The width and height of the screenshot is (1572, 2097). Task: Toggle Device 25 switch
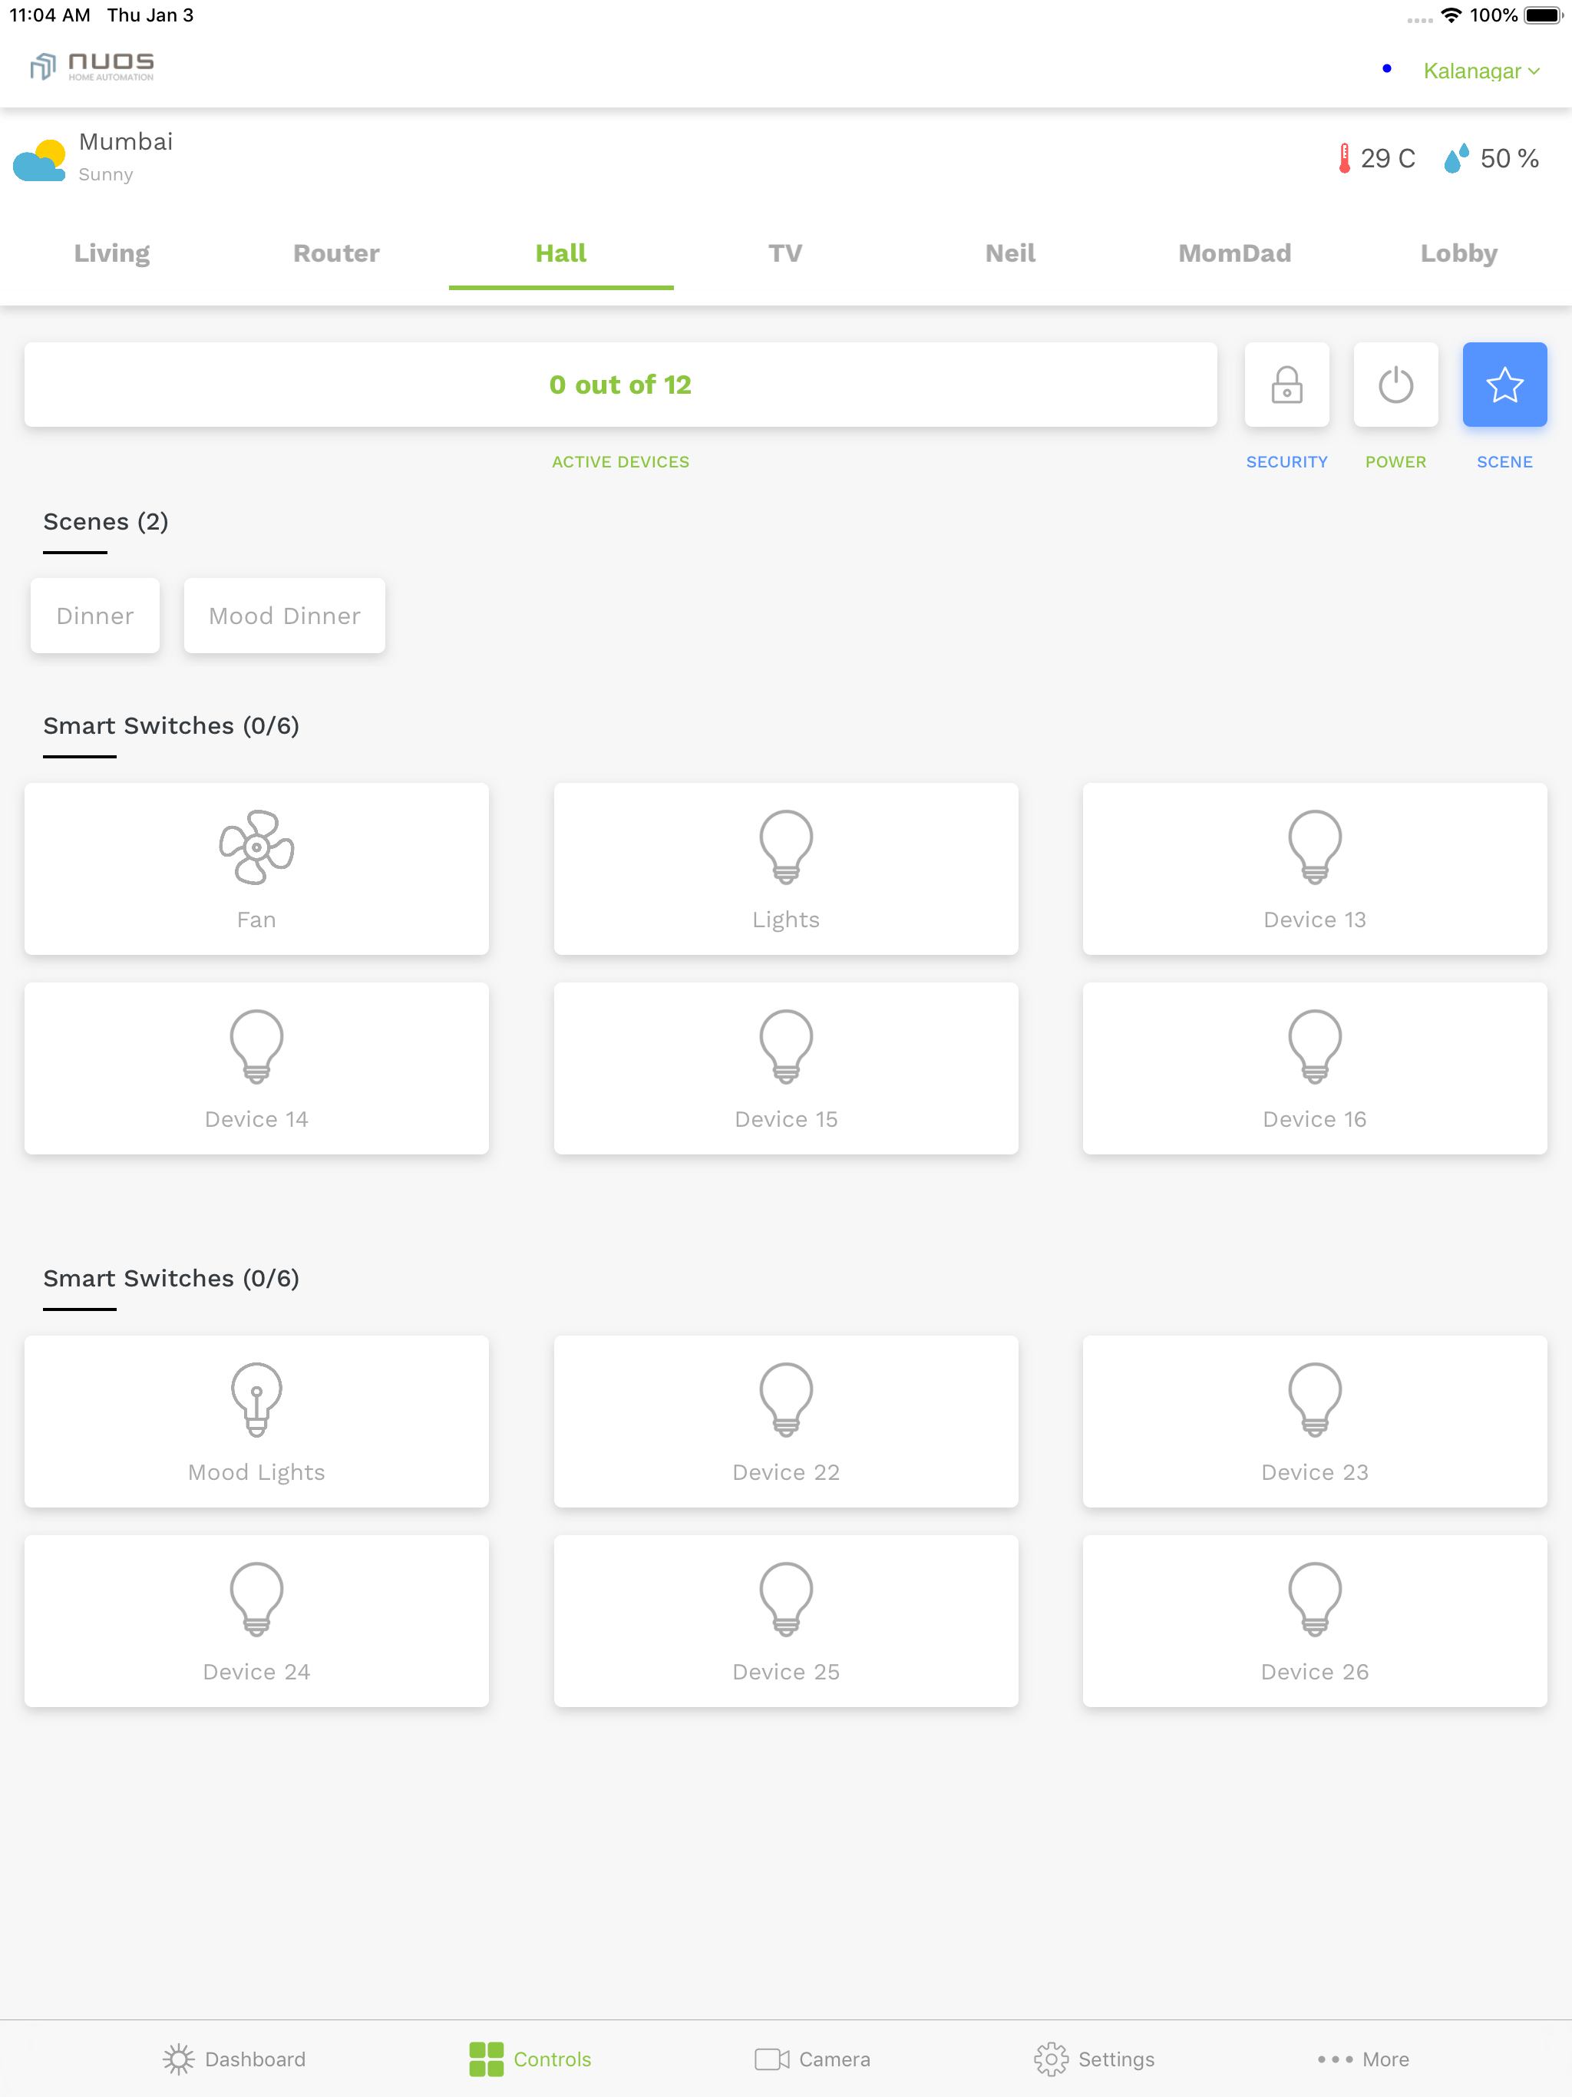pyautogui.click(x=786, y=1621)
